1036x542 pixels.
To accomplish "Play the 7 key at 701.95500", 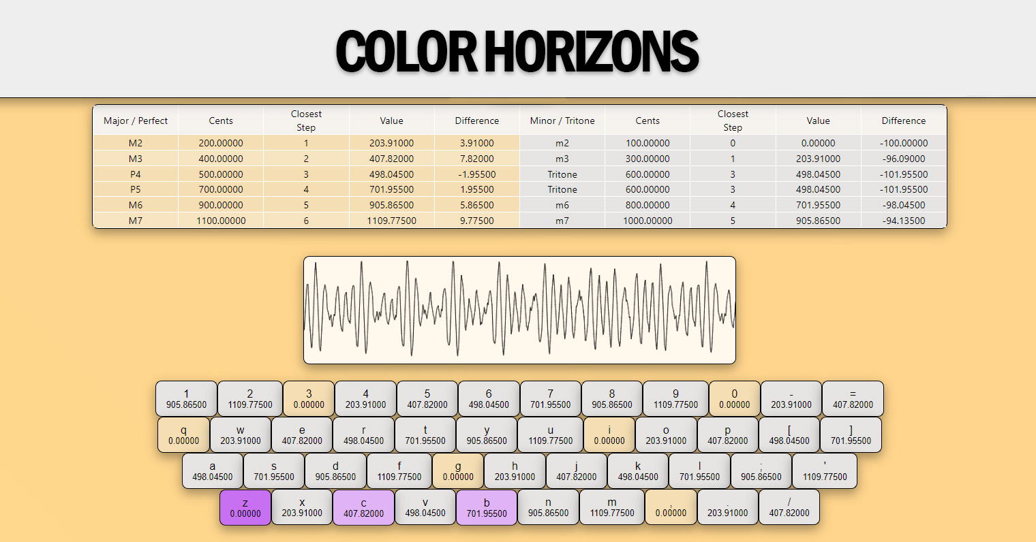I will click(x=551, y=399).
